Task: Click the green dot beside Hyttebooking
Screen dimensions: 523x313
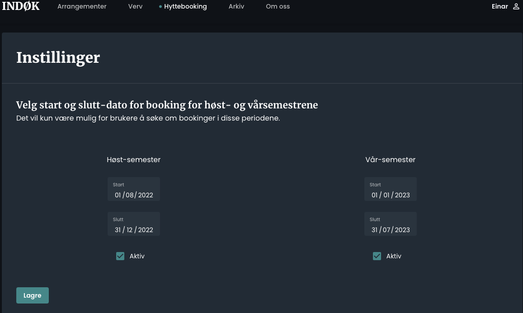Action: 160,6
